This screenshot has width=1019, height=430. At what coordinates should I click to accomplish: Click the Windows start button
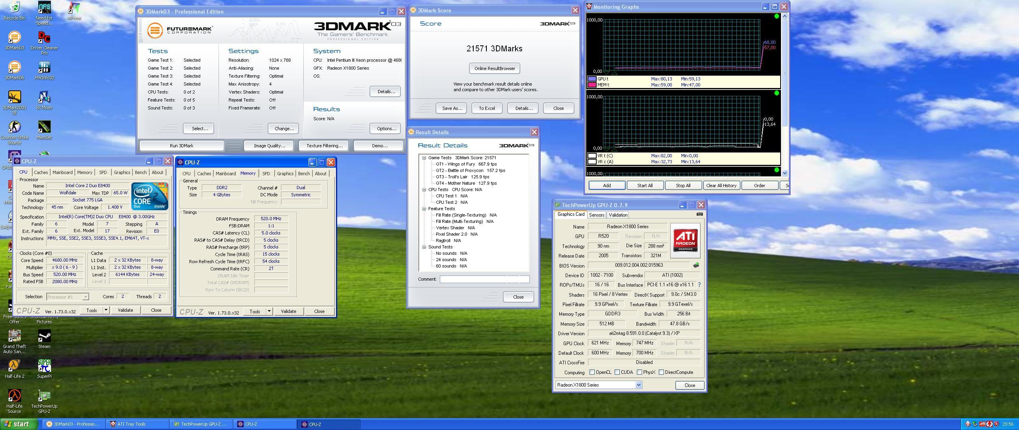pos(19,424)
